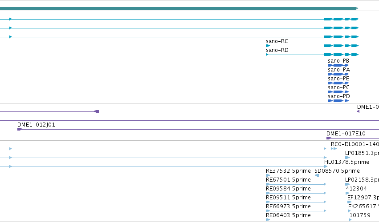The height and width of the screenshot is (222, 379).
Task: Select the thick teal gene bar
Action: point(179,8)
